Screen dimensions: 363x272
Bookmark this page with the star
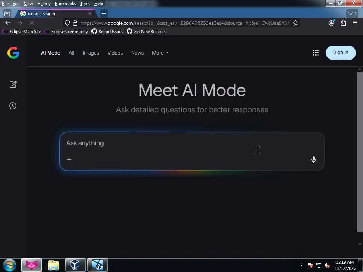coord(295,23)
